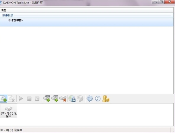Click the Remove Image icon
175x133 pixels.
point(11,98)
